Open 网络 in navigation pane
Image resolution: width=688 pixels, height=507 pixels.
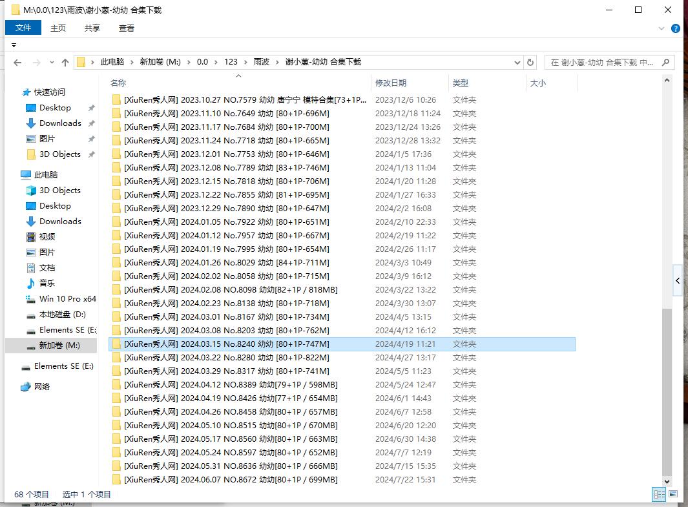[x=42, y=387]
